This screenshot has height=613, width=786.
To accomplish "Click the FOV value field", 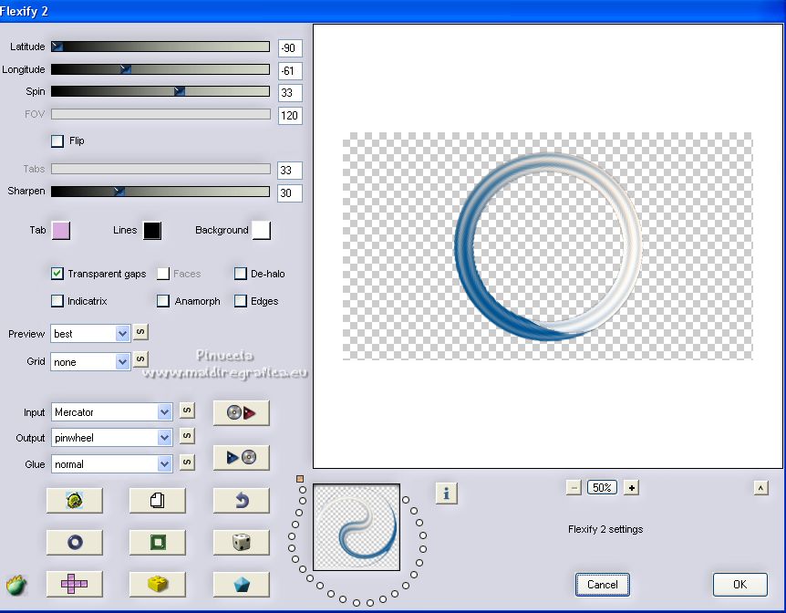I will point(290,115).
